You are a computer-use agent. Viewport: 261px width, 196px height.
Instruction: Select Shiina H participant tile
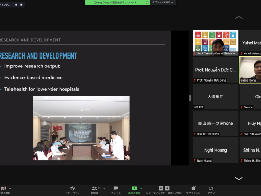[x=250, y=150]
